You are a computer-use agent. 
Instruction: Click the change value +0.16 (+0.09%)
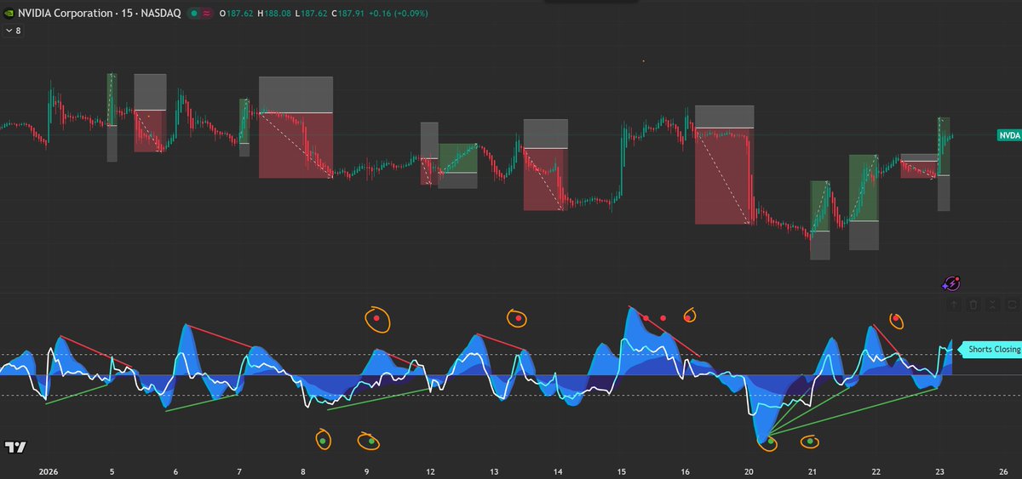[400, 14]
